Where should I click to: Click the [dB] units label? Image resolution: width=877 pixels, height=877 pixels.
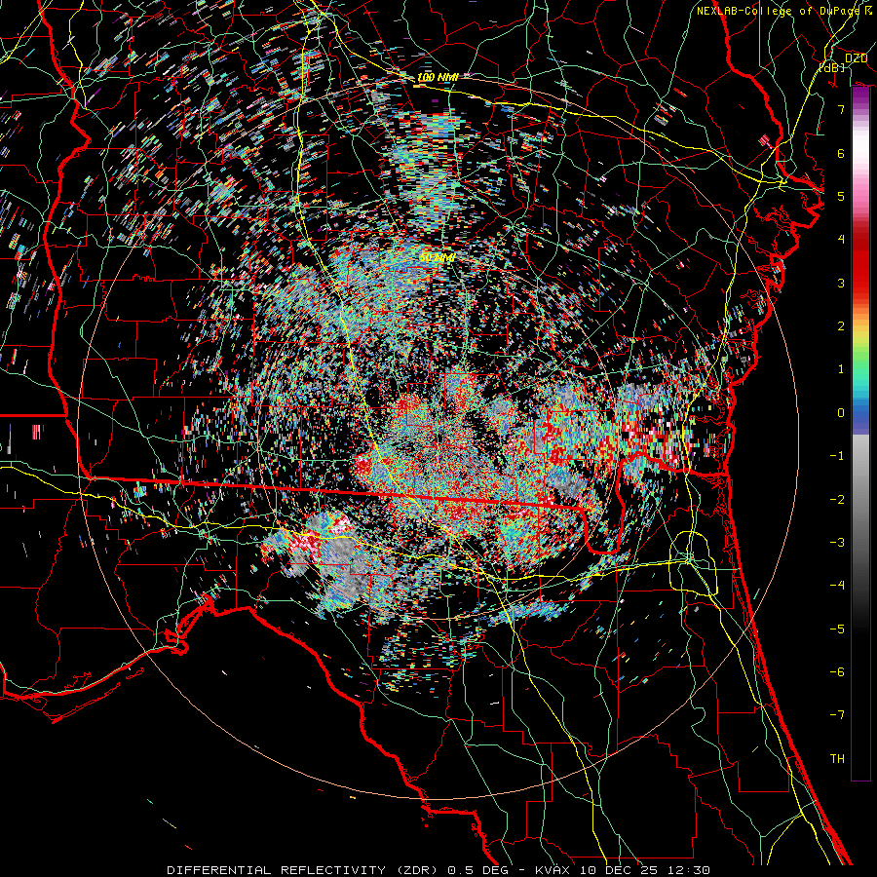click(x=832, y=67)
